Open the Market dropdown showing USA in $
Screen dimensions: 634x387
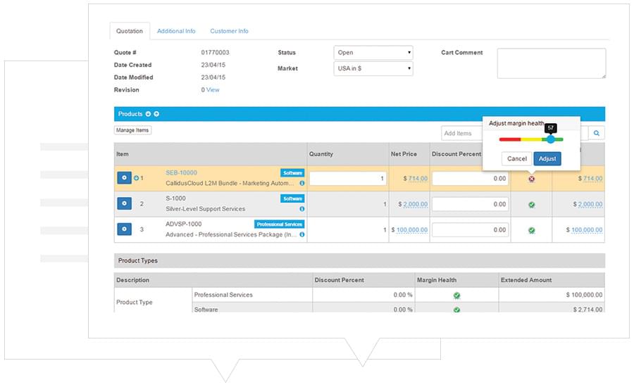click(x=373, y=68)
